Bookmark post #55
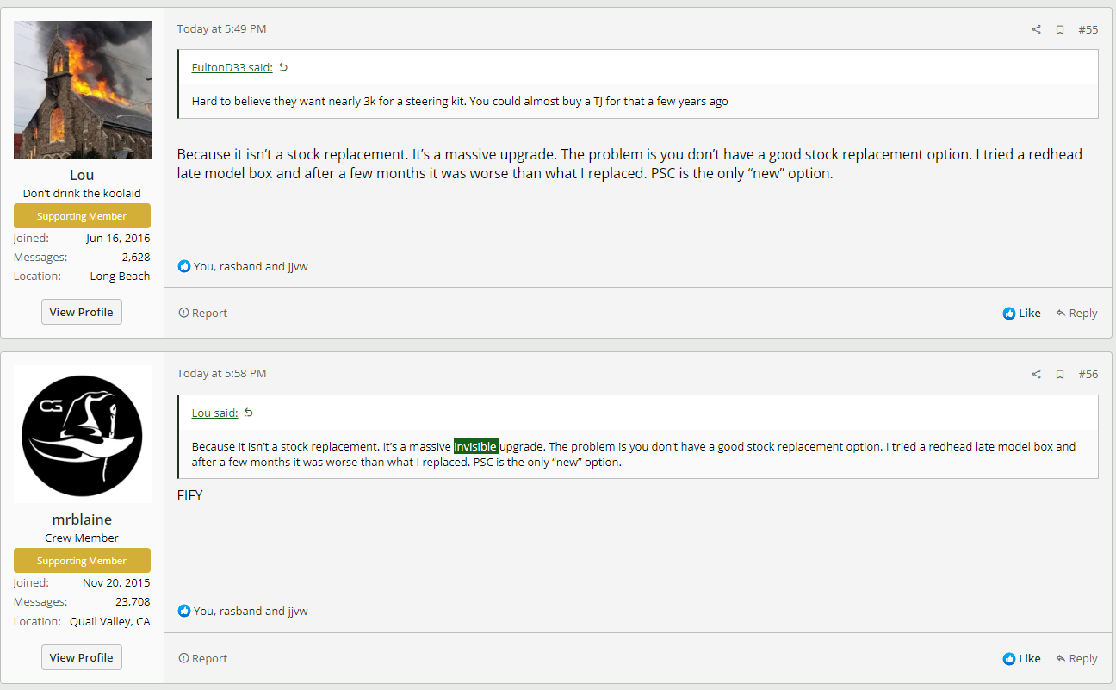This screenshot has width=1116, height=690. click(x=1060, y=29)
